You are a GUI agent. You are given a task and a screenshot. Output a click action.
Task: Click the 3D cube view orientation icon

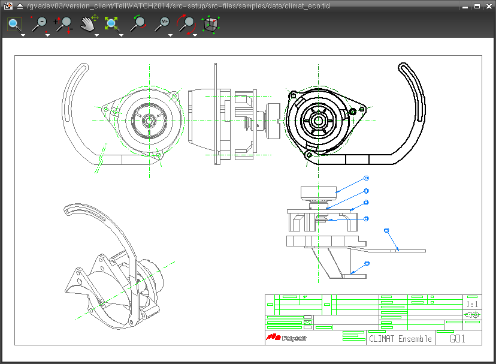pos(210,24)
